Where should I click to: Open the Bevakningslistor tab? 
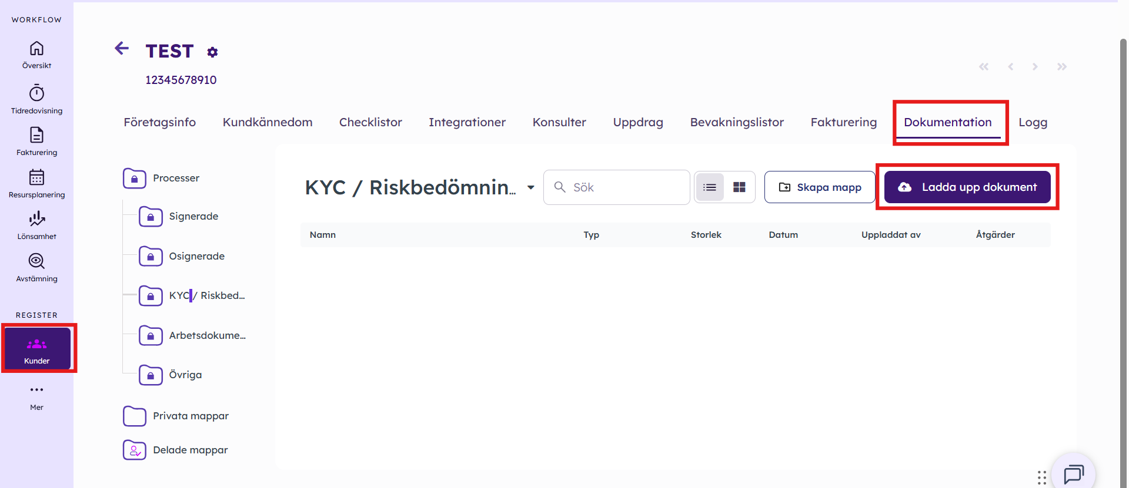pyautogui.click(x=737, y=122)
